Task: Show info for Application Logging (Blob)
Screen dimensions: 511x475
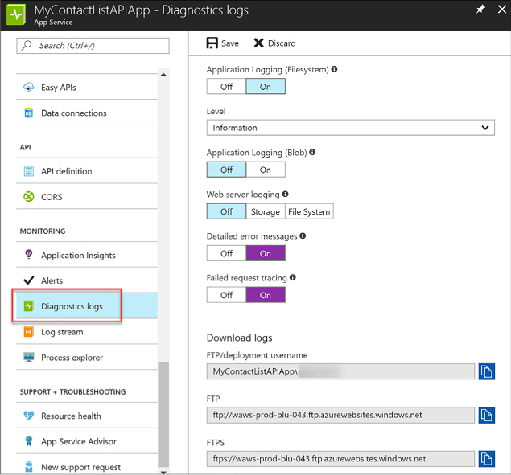Action: tap(312, 152)
